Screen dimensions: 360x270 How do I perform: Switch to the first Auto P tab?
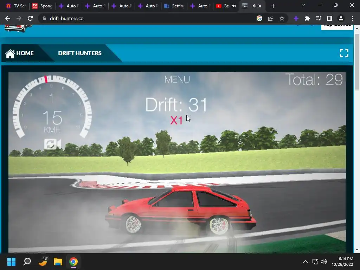(69, 6)
